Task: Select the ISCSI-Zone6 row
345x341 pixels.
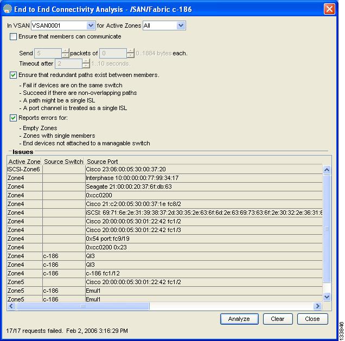Action: point(164,169)
